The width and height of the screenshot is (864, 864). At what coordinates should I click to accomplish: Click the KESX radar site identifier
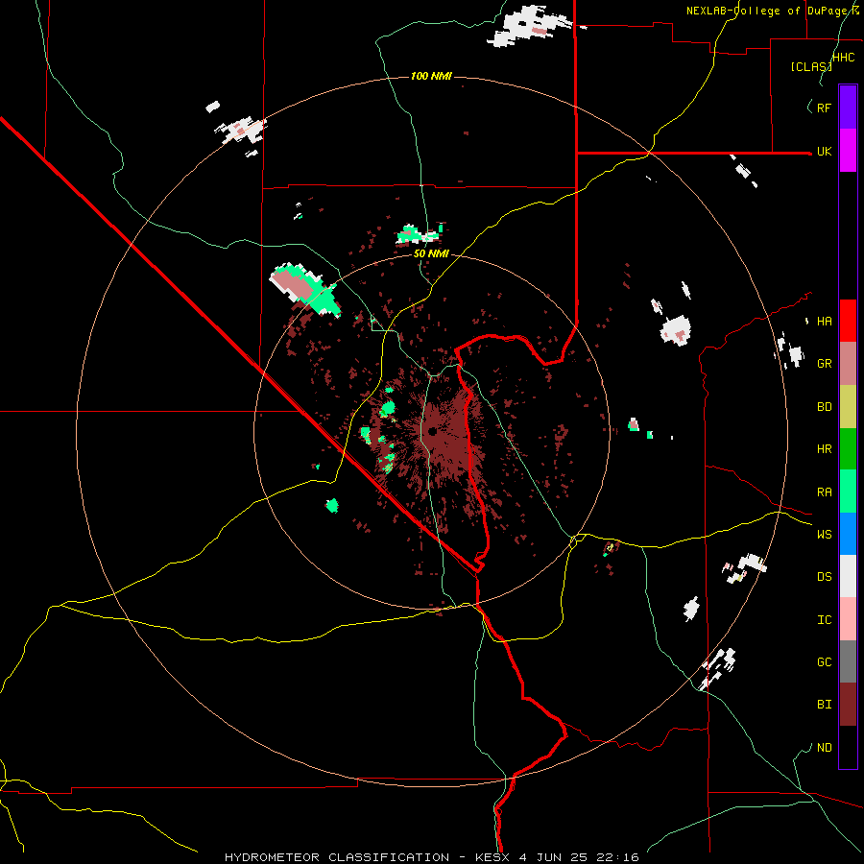(x=490, y=857)
